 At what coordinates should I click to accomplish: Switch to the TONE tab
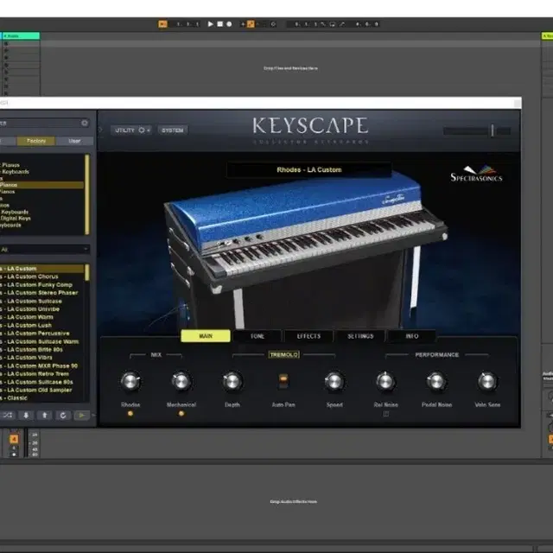[x=257, y=336]
